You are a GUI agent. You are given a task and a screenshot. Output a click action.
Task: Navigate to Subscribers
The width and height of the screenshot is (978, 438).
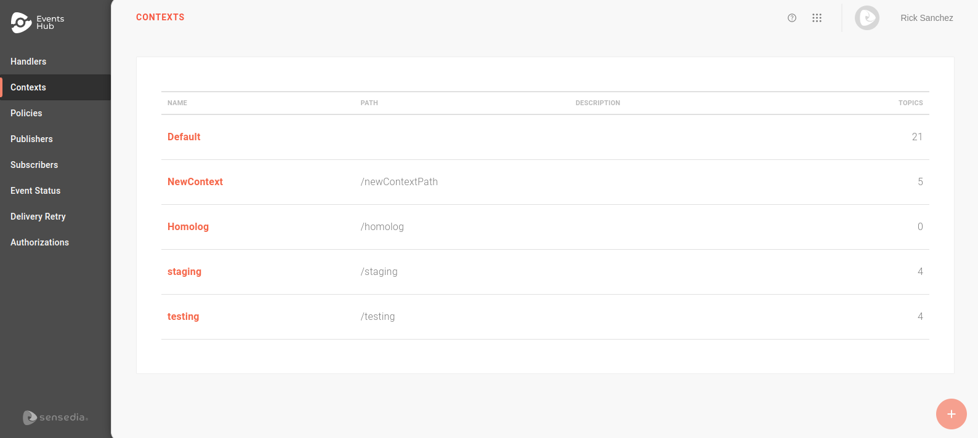34,165
